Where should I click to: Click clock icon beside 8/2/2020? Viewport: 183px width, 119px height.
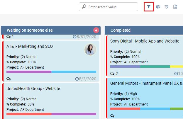77,79
